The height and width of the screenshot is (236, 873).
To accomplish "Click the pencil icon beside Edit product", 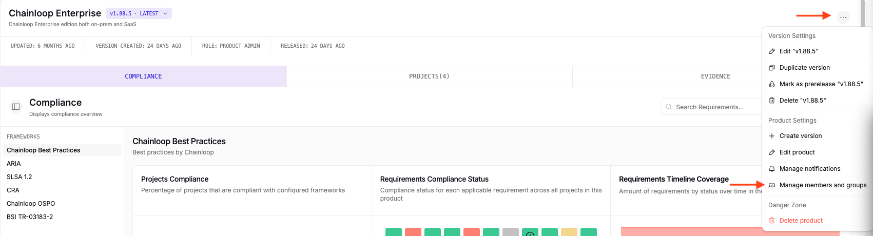I will [772, 152].
